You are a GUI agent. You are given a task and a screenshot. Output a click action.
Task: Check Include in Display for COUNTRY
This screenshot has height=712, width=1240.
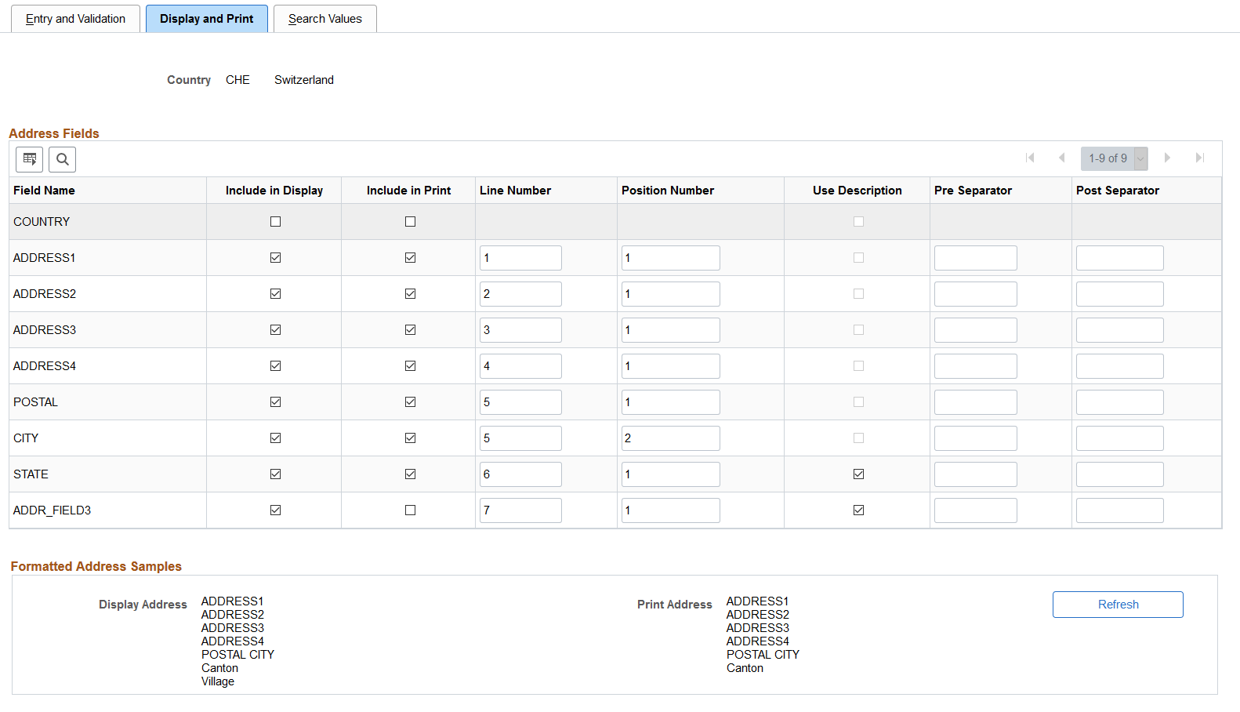275,222
